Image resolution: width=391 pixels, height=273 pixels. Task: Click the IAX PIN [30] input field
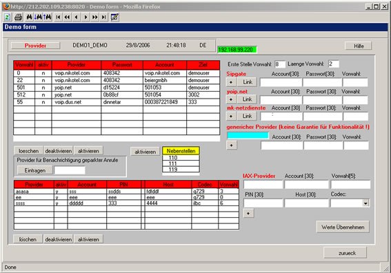coord(263,203)
